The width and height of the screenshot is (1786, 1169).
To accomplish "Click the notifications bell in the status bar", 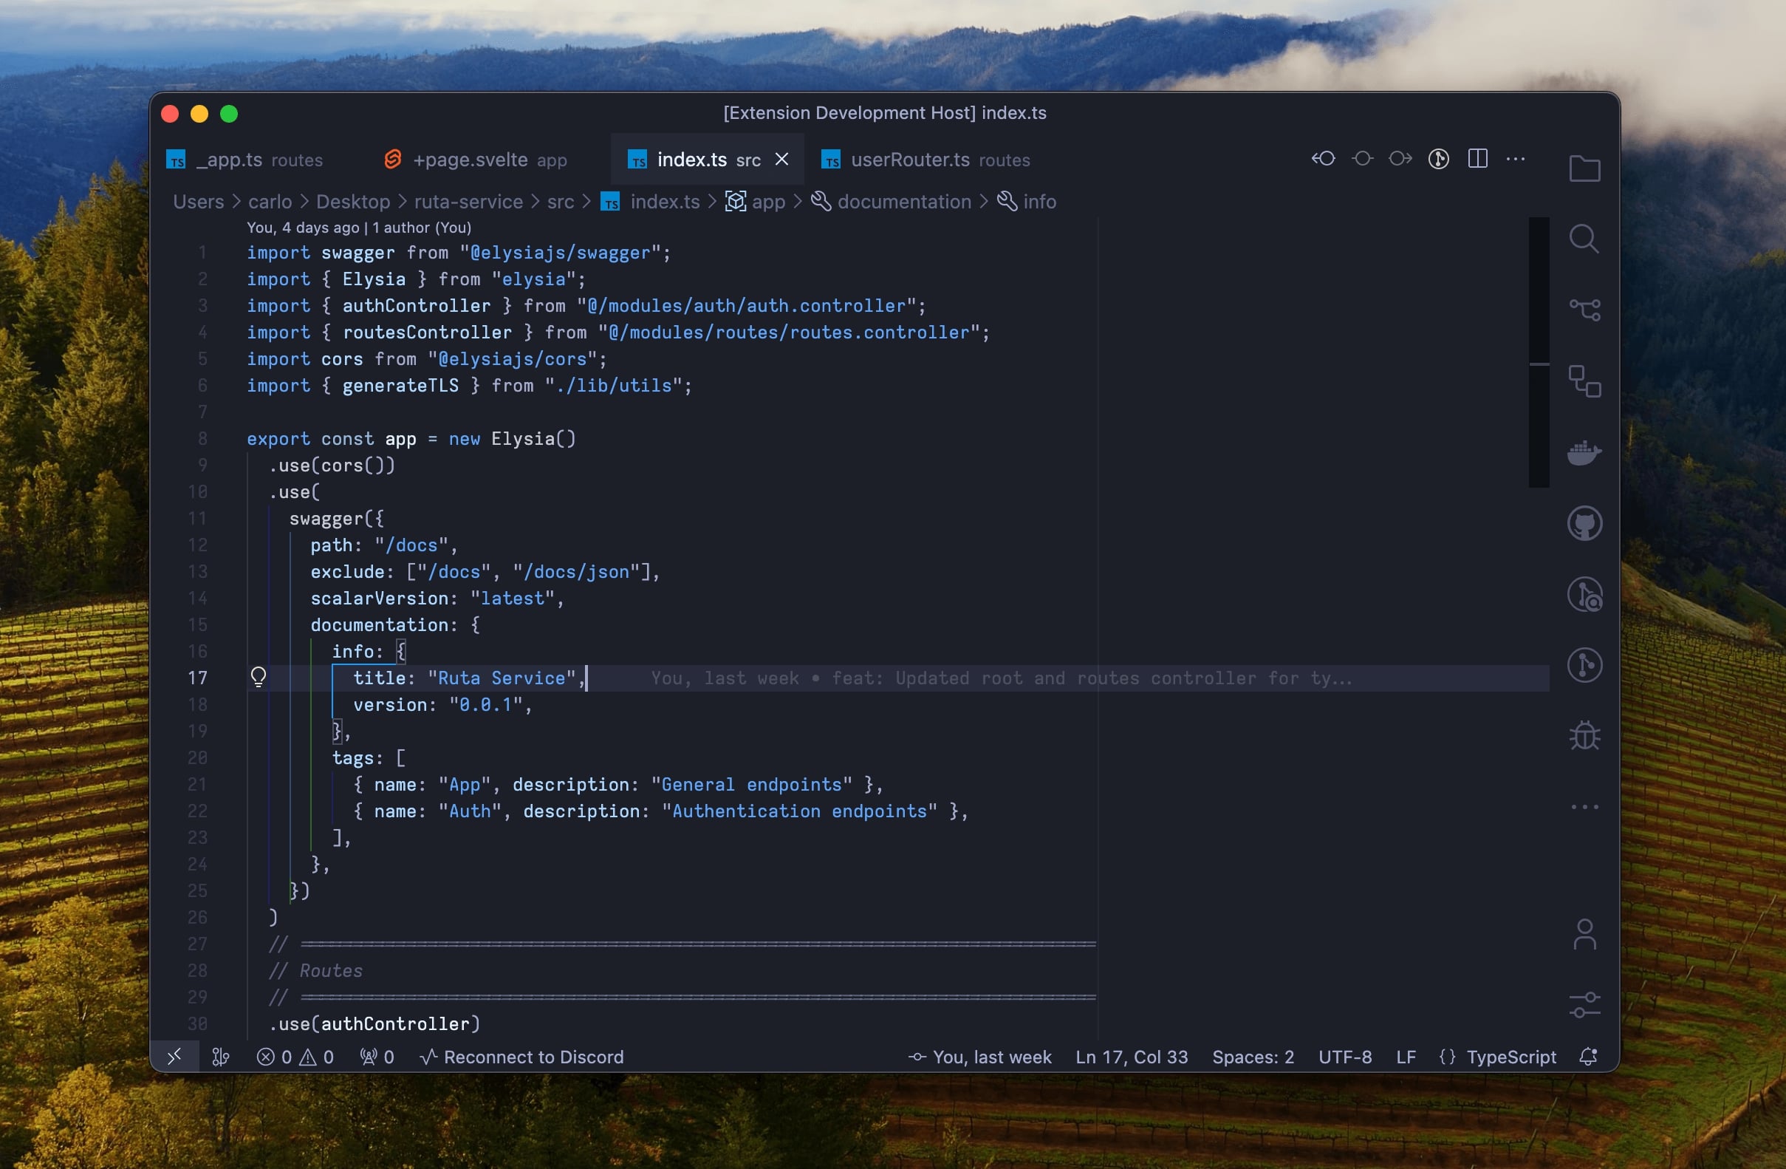I will pyautogui.click(x=1588, y=1057).
